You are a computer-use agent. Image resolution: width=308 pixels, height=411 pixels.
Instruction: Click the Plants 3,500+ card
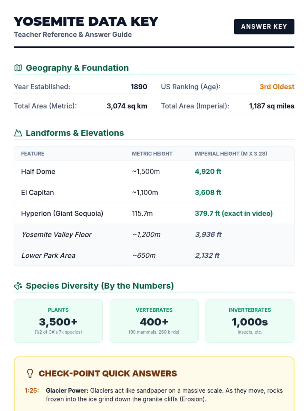(58, 321)
